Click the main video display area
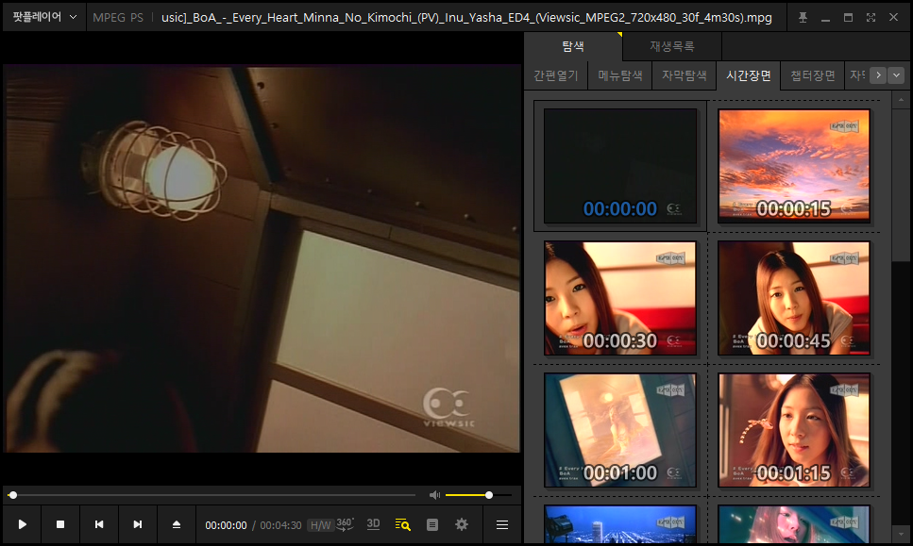This screenshot has width=913, height=546. click(x=262, y=258)
